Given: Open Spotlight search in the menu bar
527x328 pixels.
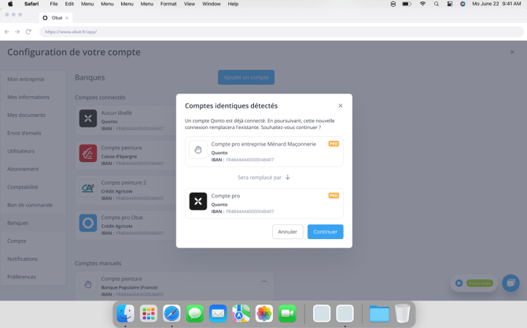Looking at the screenshot, I should 437,4.
